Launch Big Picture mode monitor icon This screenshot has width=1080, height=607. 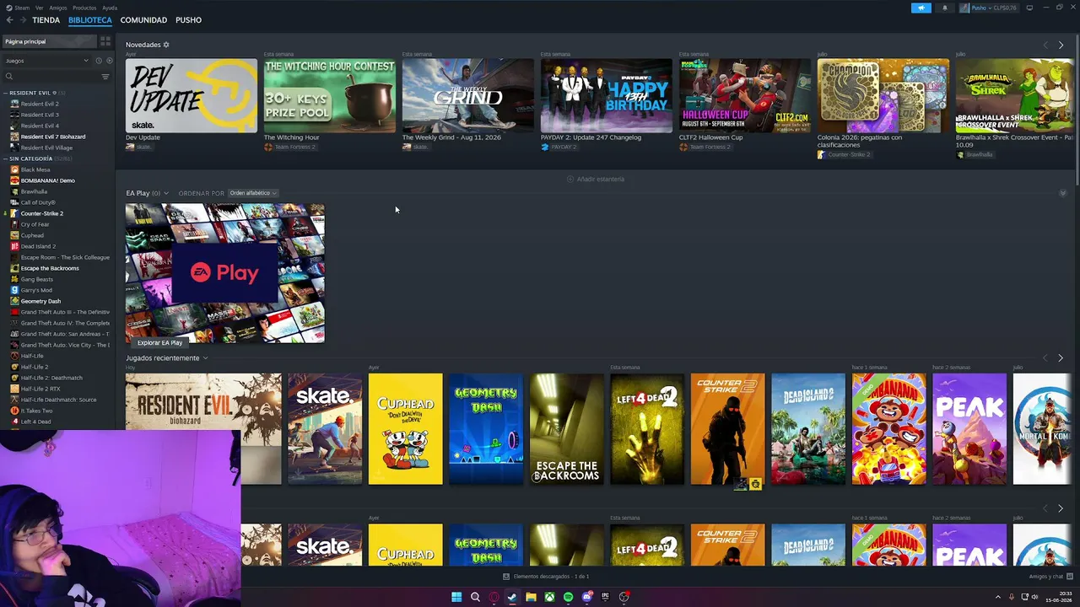pyautogui.click(x=1029, y=8)
